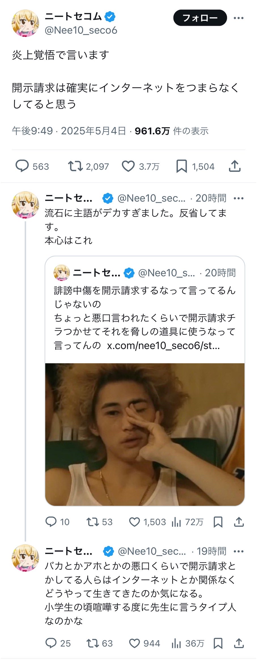Tap the フォロー follow button
This screenshot has height=664, width=257.
point(200,18)
